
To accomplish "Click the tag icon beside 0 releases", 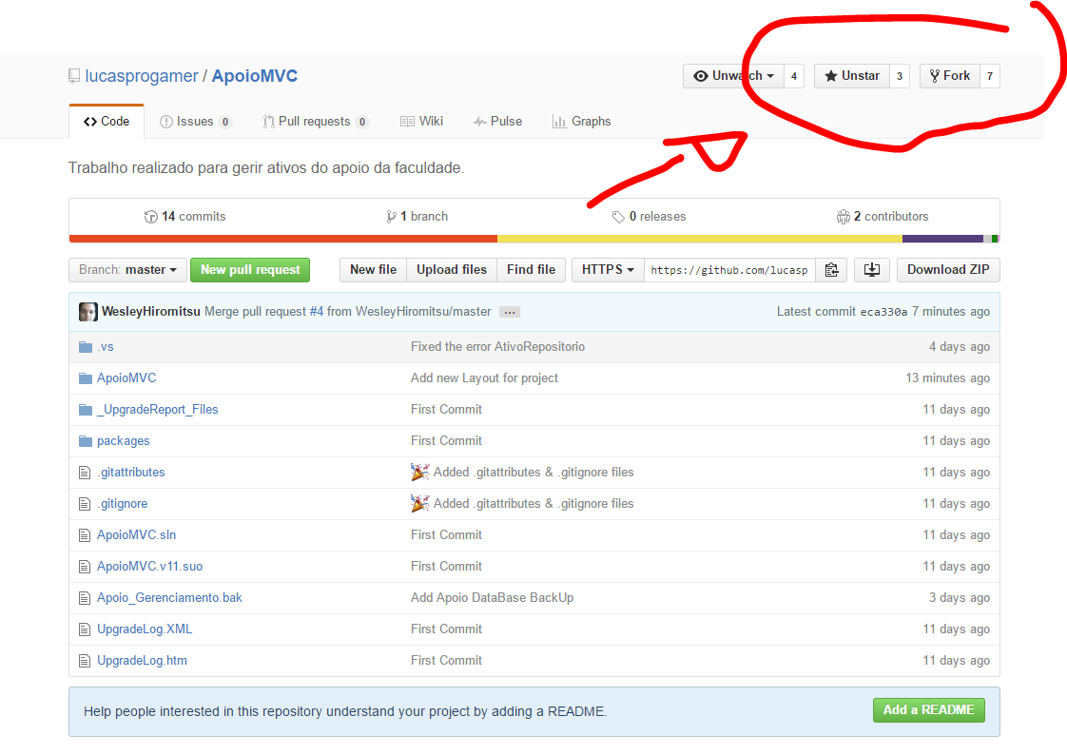I will tap(618, 217).
